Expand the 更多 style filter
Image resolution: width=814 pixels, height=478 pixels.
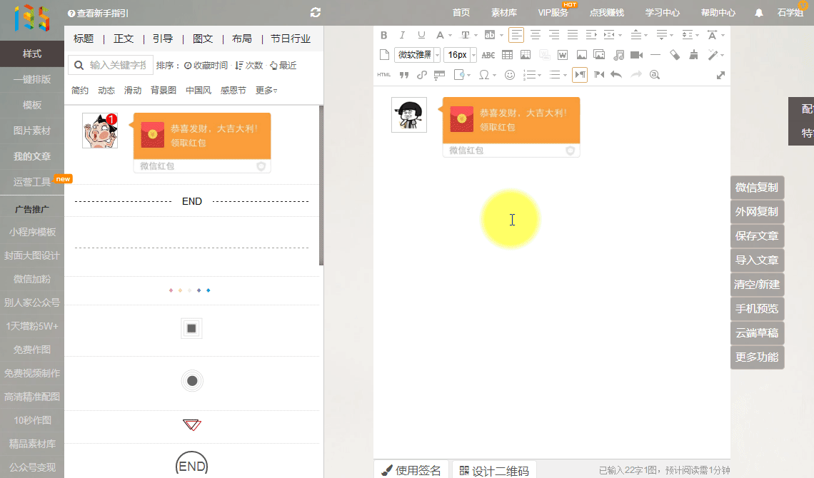[x=266, y=91]
